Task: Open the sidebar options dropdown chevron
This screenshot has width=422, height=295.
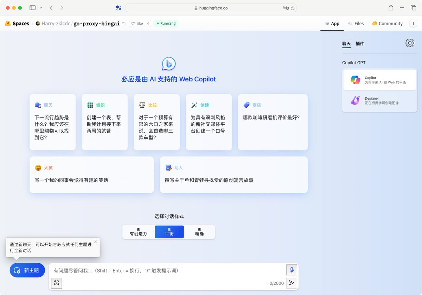Action: point(41,8)
